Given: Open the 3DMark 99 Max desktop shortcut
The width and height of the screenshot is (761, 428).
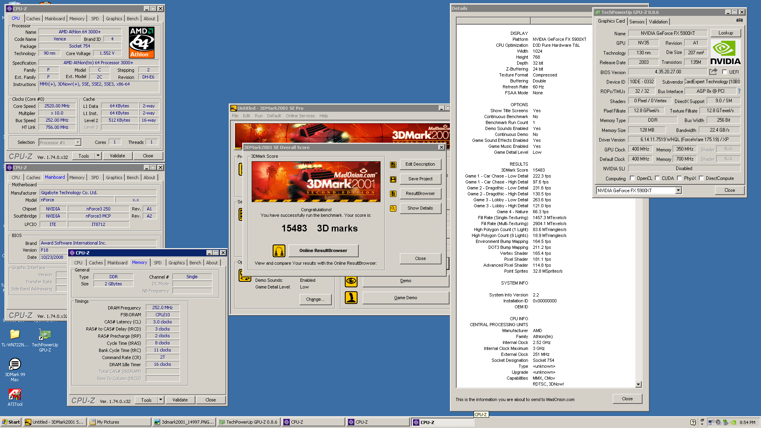Looking at the screenshot, I should click(15, 370).
